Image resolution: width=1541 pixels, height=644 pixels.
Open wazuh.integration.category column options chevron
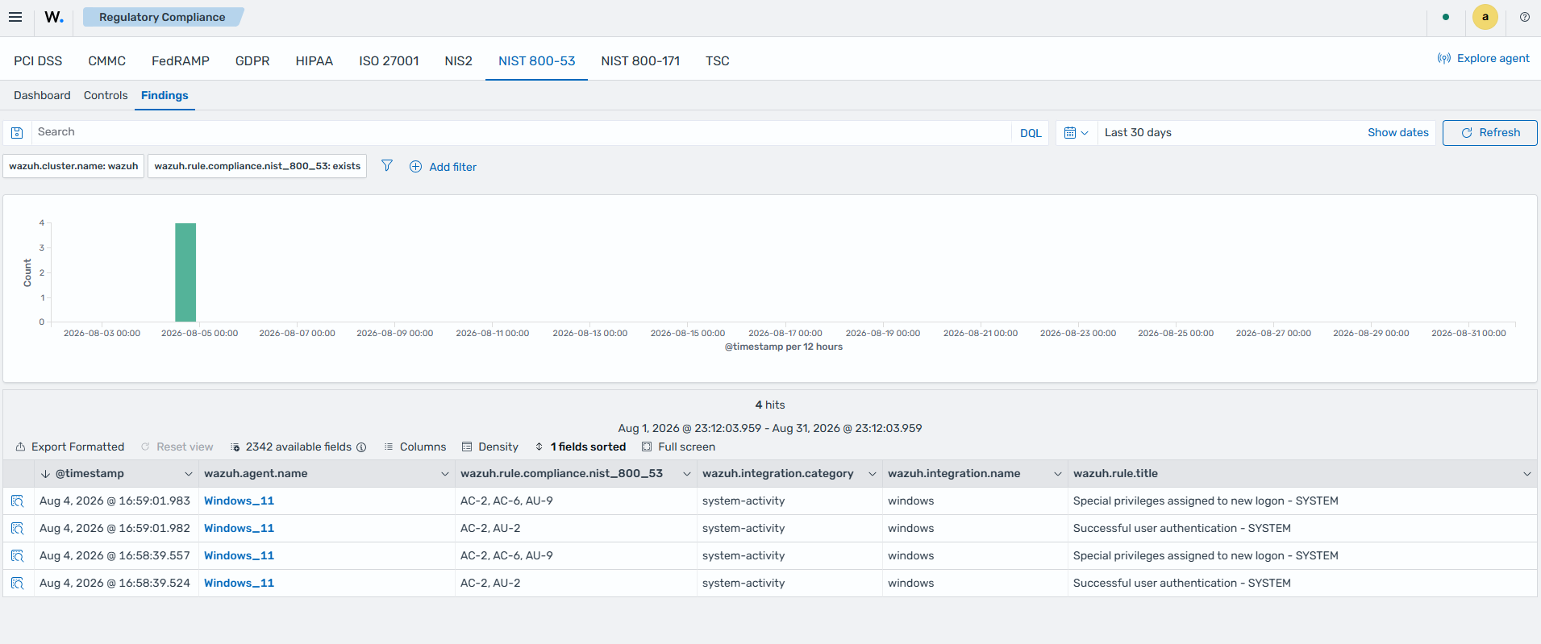[872, 474]
